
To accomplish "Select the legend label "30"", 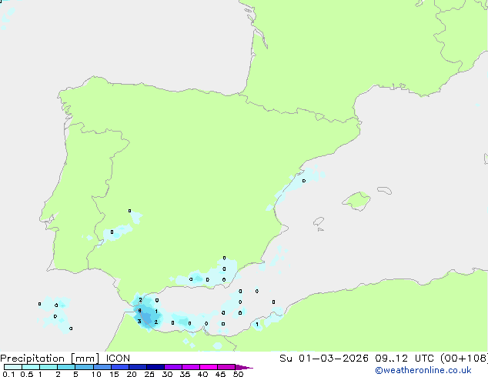I will pyautogui.click(x=167, y=374).
